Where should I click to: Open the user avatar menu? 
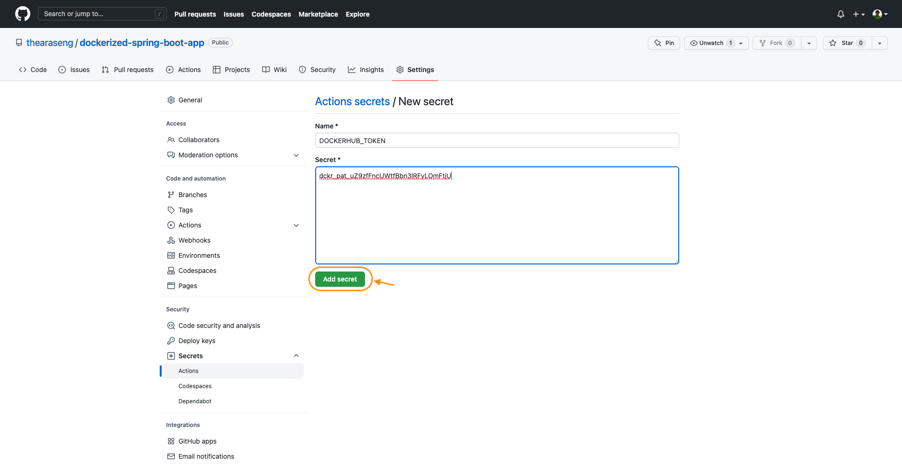[x=880, y=14]
